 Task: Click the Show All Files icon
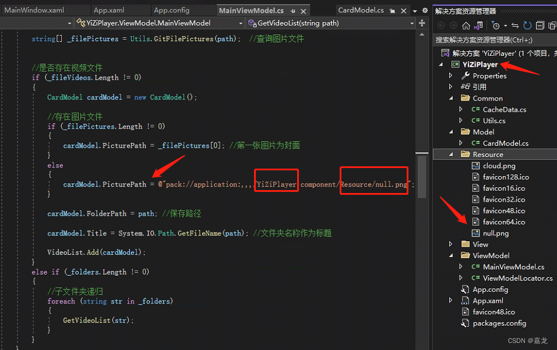coord(552,26)
